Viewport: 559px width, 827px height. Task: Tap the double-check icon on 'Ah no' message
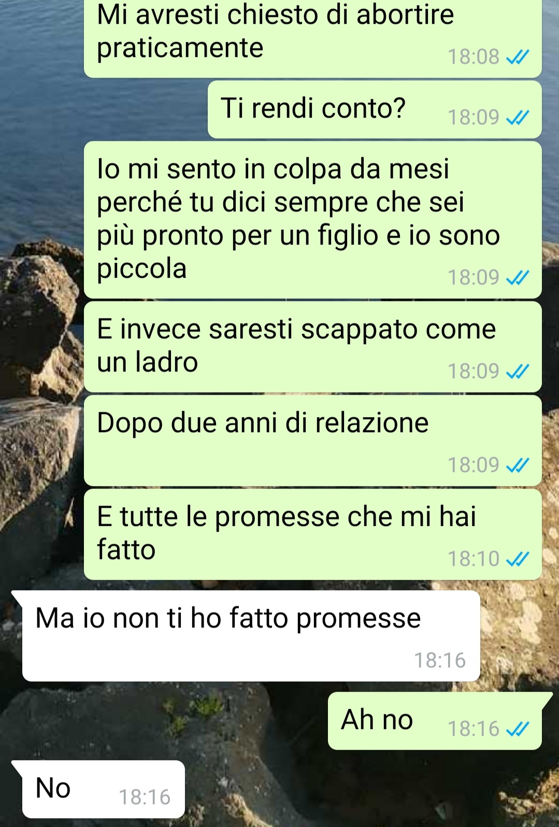click(517, 730)
